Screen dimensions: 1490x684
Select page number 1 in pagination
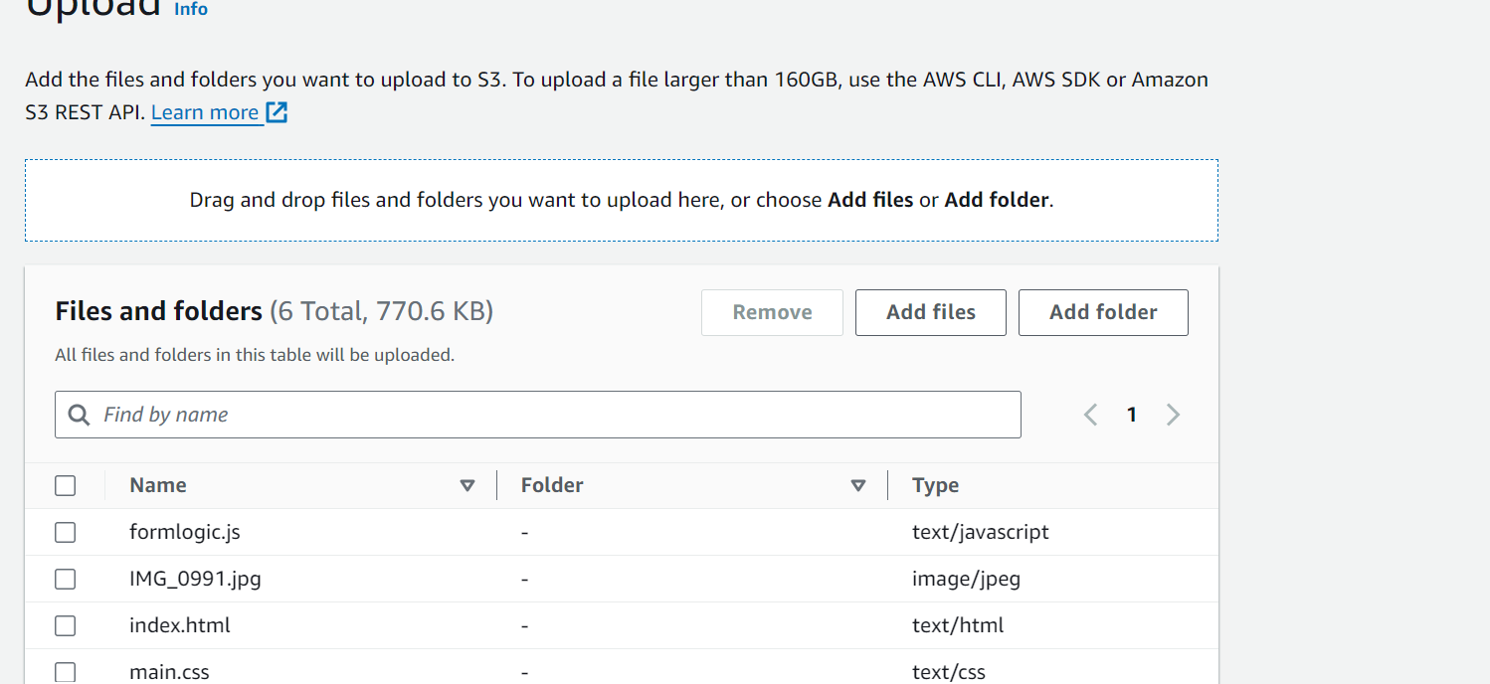click(x=1131, y=415)
